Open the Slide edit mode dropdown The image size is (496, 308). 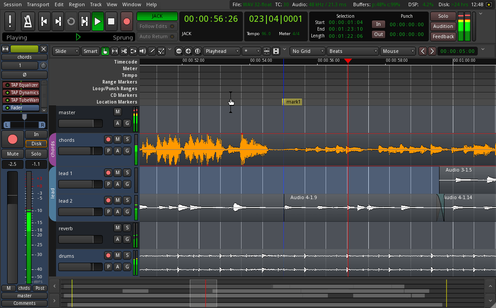(66, 51)
